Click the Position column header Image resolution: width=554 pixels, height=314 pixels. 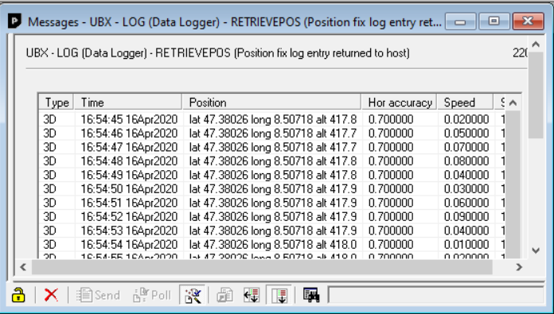pyautogui.click(x=272, y=103)
